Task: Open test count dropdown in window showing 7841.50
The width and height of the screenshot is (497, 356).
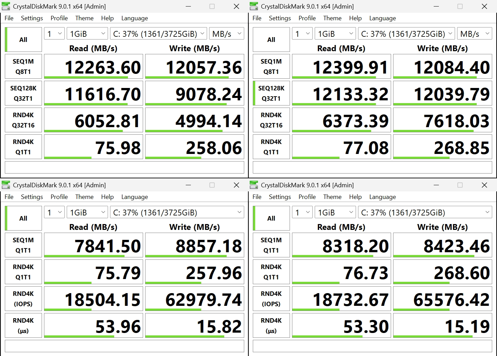Action: (x=54, y=212)
